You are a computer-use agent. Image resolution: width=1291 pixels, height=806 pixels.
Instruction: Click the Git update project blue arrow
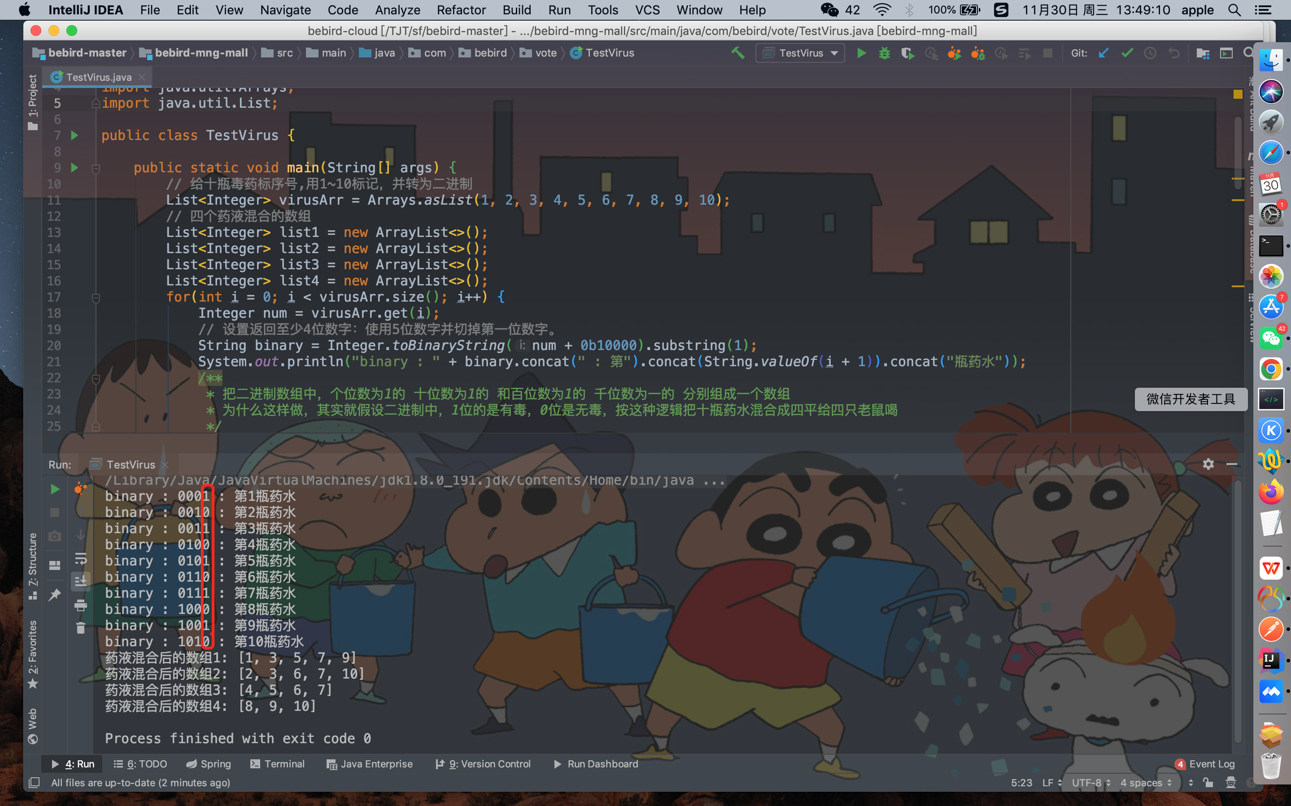[x=1103, y=53]
